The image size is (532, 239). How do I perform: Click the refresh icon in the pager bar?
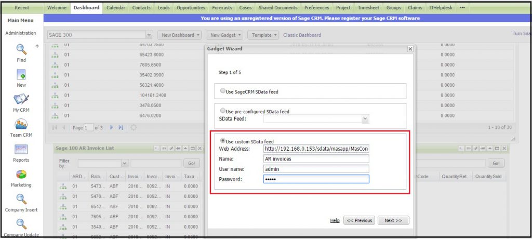click(x=134, y=128)
